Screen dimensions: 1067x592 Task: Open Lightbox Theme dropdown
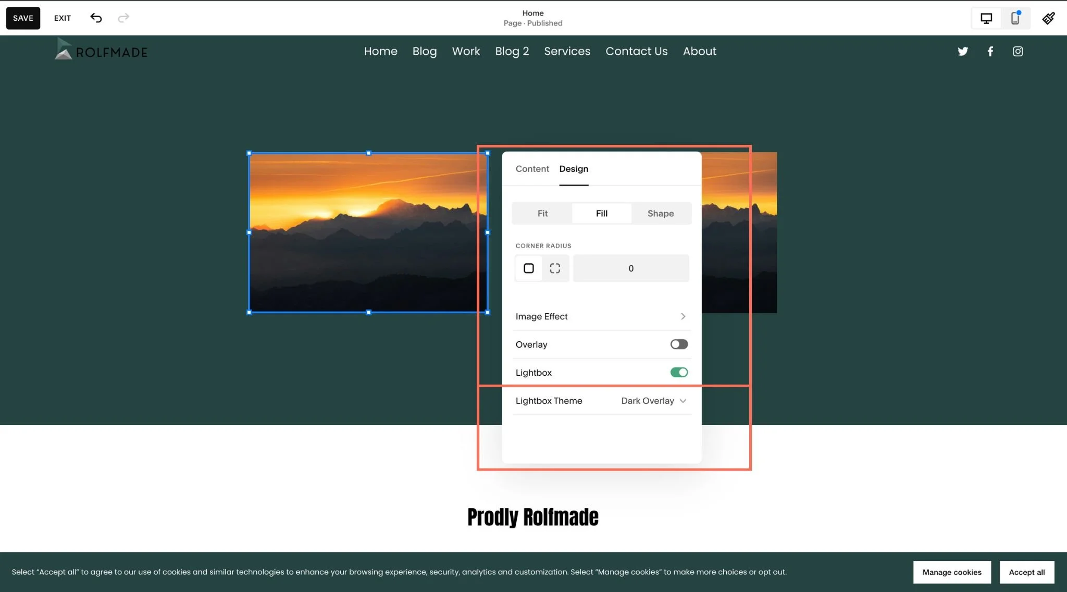click(653, 401)
